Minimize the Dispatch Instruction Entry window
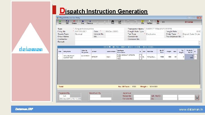Screen dimensions: 205x115 pos(189,18)
